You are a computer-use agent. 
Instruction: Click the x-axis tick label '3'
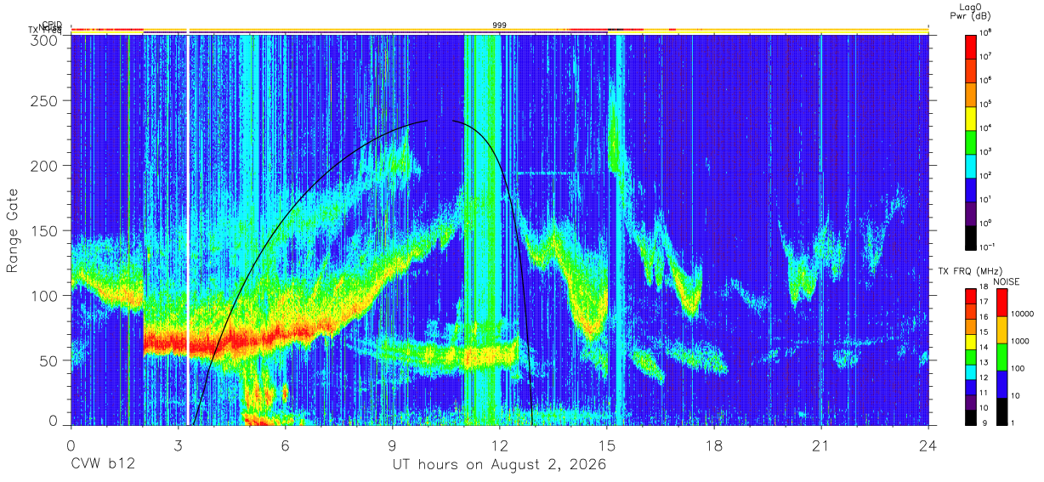click(179, 445)
